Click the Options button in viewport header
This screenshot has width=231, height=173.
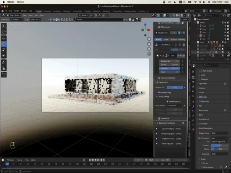[x=185, y=19]
